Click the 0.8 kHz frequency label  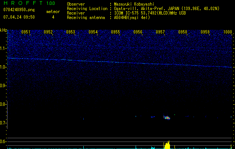(3, 104)
